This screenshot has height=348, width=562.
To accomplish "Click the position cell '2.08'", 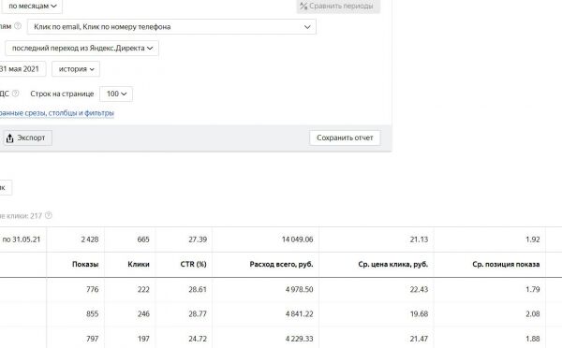I will [533, 314].
